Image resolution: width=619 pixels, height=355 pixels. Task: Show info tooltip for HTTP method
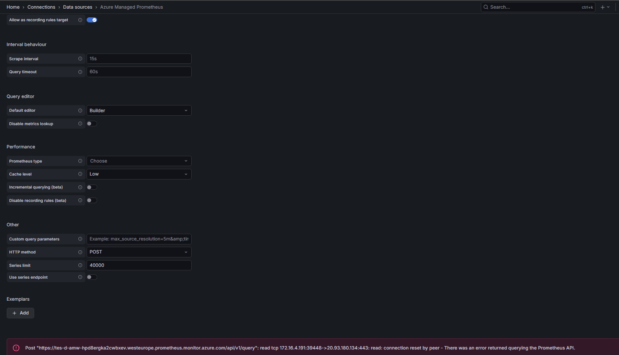80,252
